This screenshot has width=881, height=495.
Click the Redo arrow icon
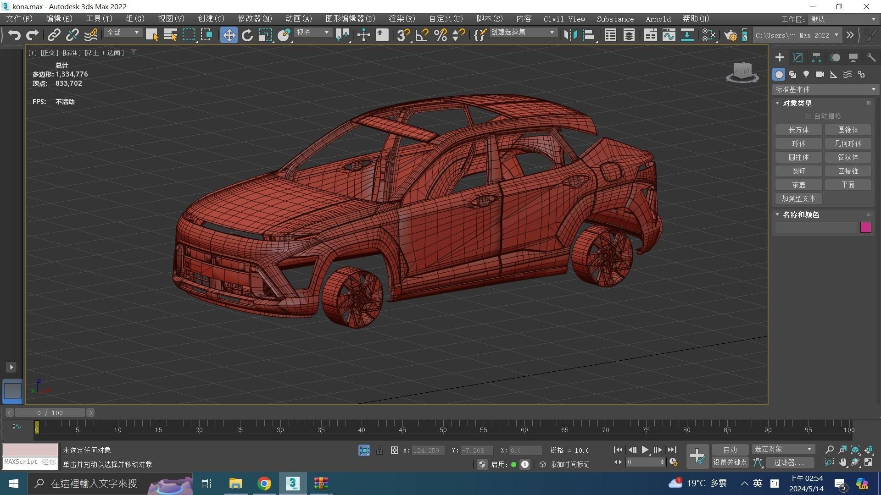[x=32, y=35]
